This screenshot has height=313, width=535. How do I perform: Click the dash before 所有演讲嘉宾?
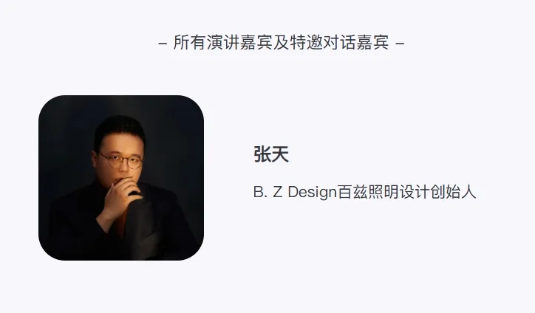tap(163, 44)
